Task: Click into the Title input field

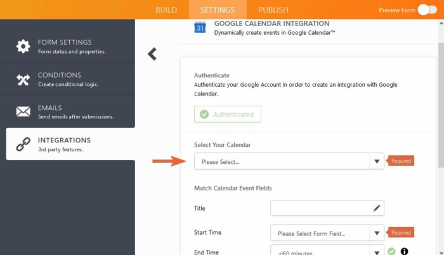Action: pyautogui.click(x=327, y=208)
